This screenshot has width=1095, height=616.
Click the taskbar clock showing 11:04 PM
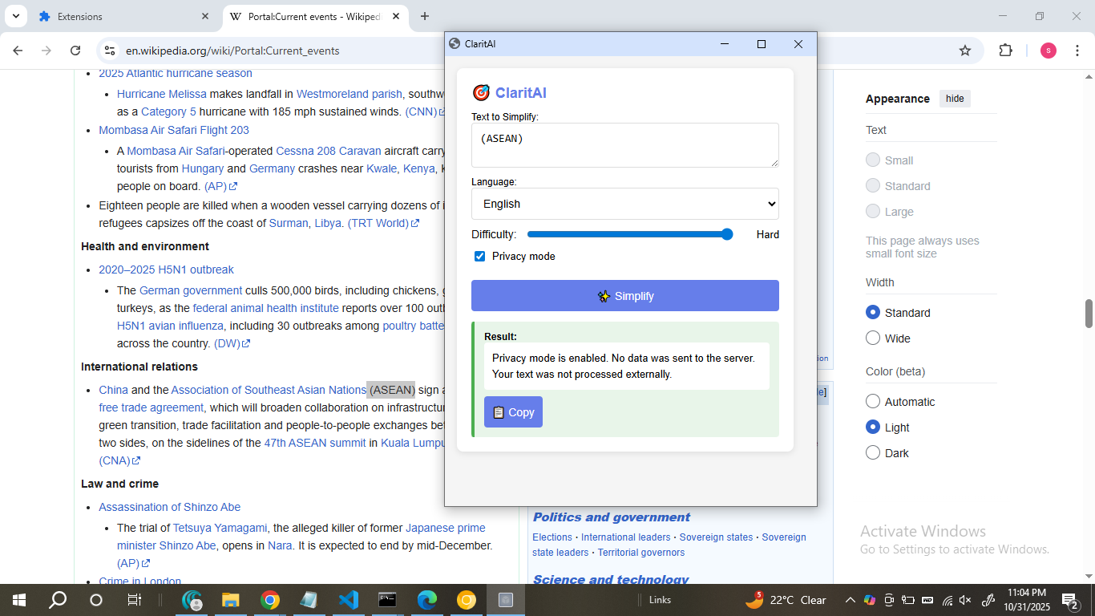[1026, 600]
